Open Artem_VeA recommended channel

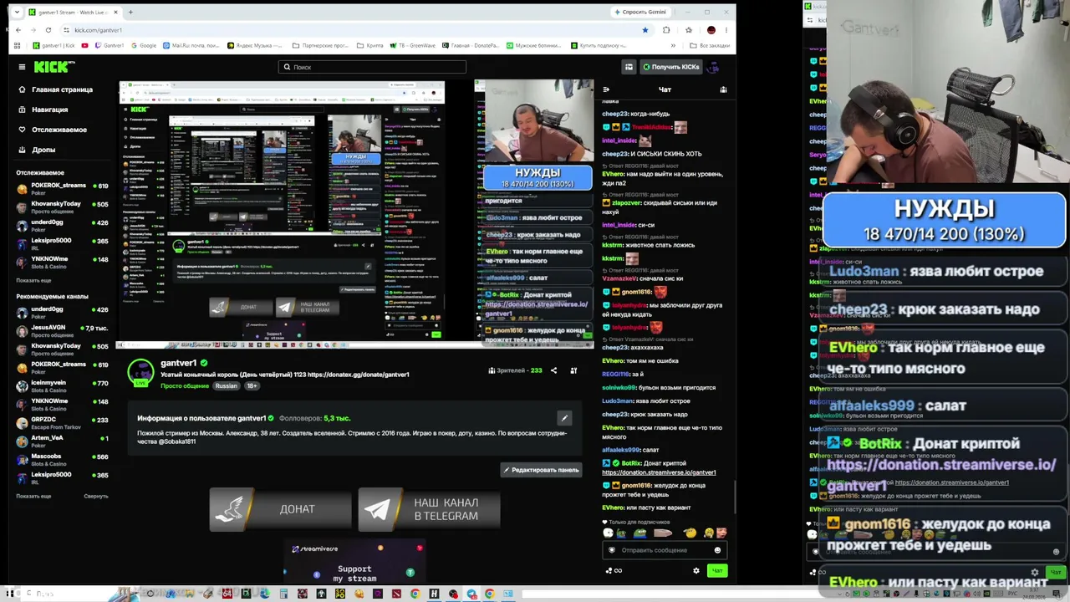[63, 441]
